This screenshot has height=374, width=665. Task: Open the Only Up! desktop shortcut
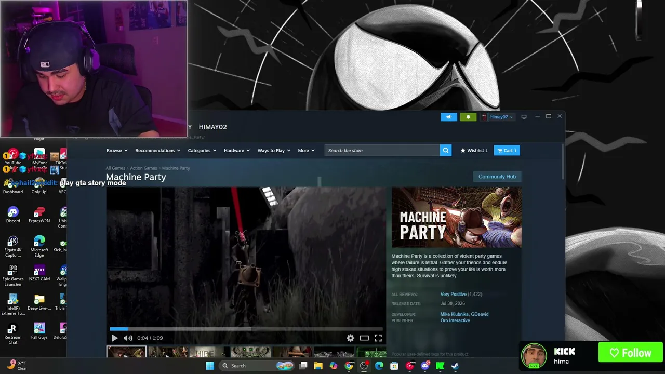(x=39, y=185)
